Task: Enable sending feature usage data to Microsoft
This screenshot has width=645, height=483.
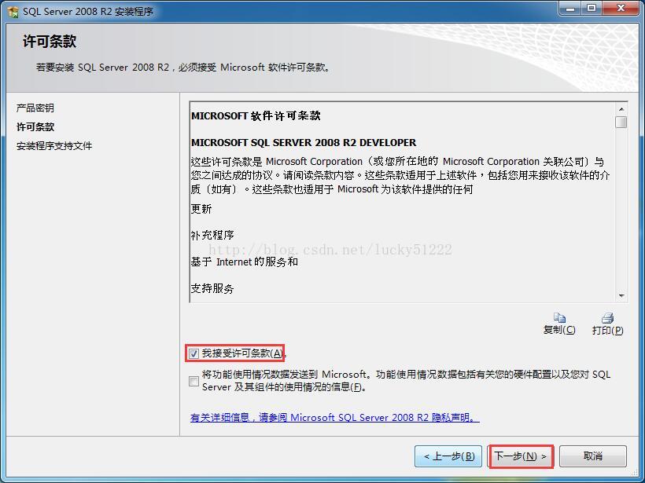Action: tap(193, 381)
